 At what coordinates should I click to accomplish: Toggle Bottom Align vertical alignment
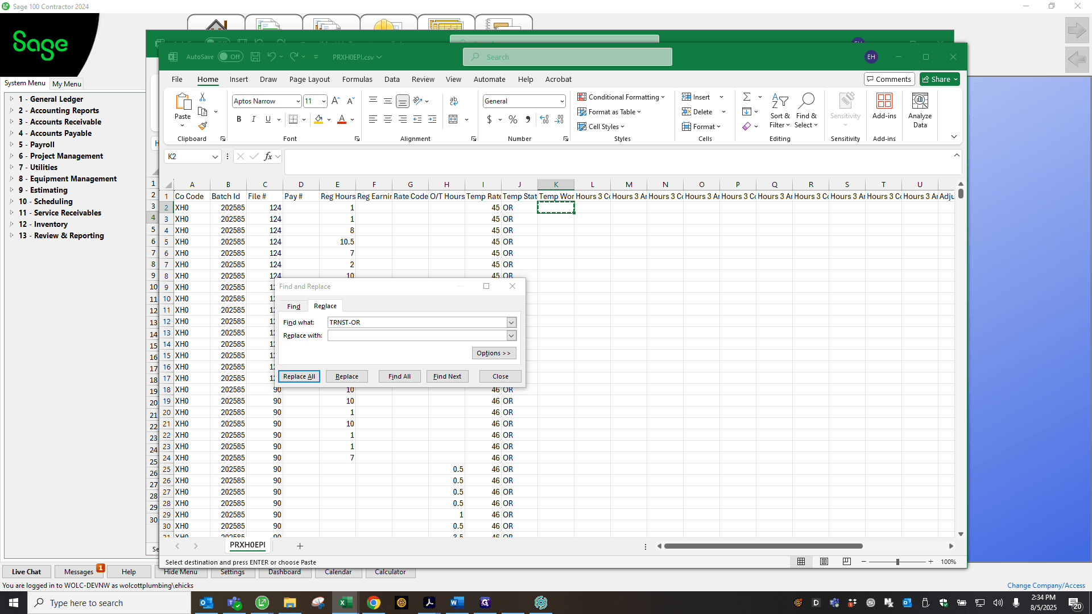403,101
